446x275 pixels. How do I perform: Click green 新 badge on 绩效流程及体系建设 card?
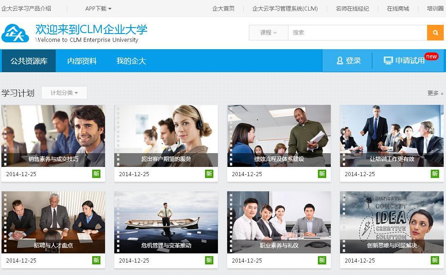[x=322, y=174]
